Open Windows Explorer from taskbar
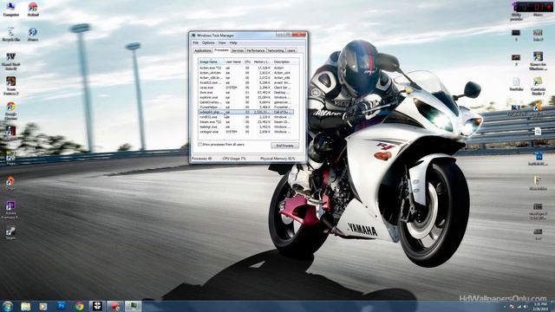This screenshot has height=312, width=555. click(x=25, y=306)
